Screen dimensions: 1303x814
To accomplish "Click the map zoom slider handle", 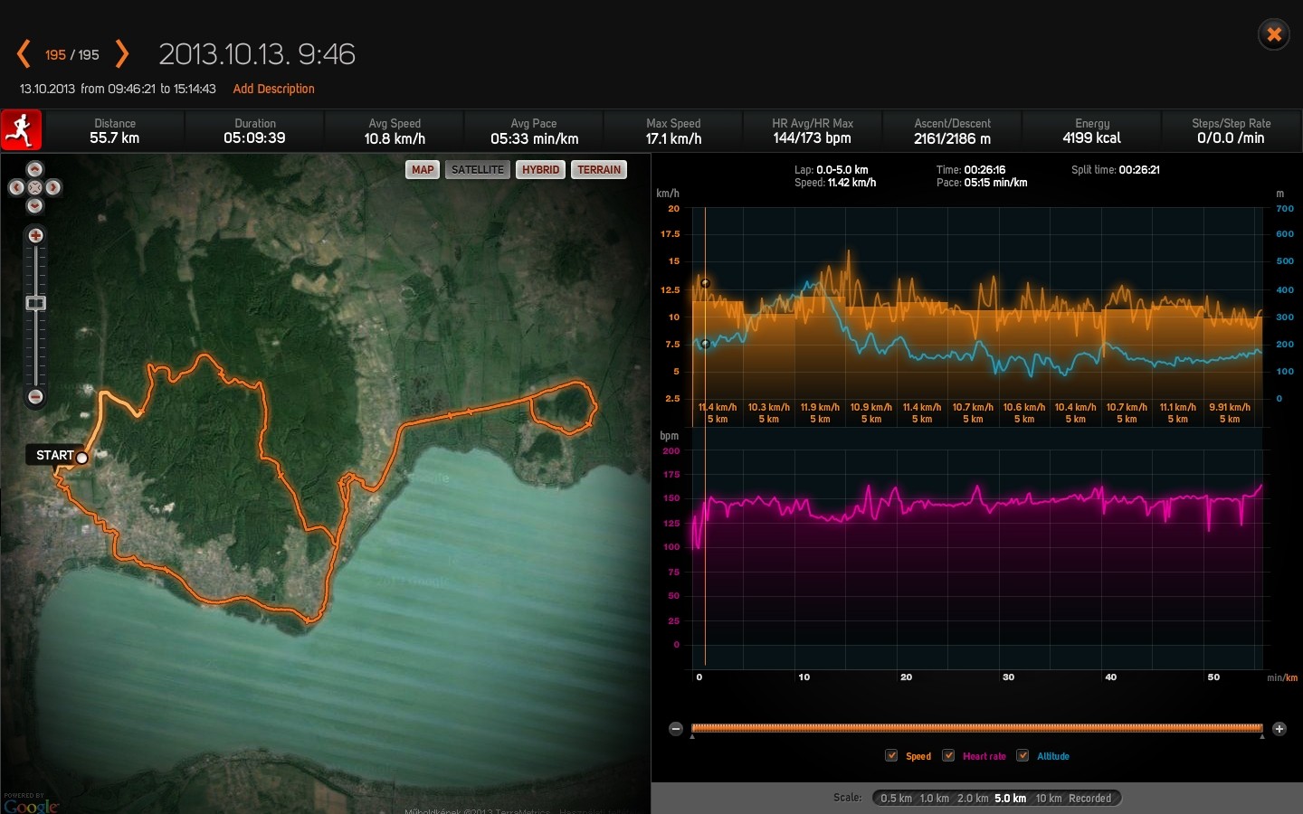I will [35, 303].
